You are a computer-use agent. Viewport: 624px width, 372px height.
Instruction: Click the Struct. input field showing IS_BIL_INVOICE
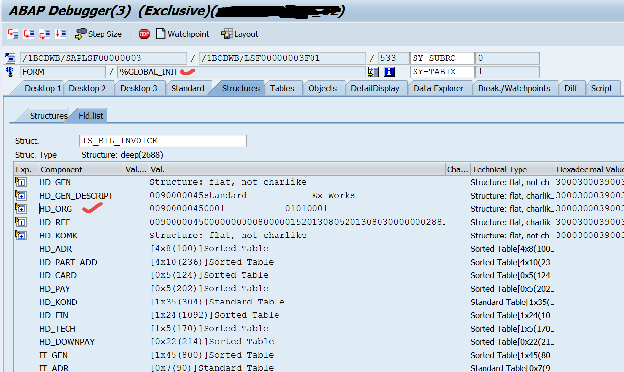coord(163,141)
